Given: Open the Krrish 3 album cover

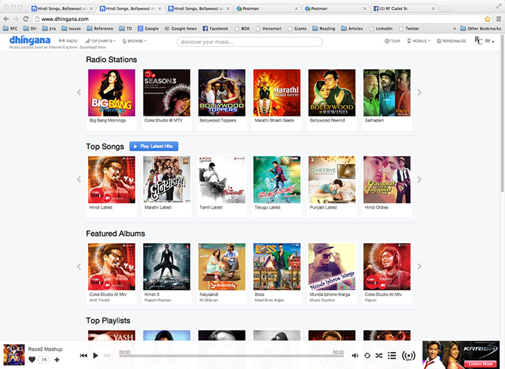Looking at the screenshot, I should click(x=166, y=267).
